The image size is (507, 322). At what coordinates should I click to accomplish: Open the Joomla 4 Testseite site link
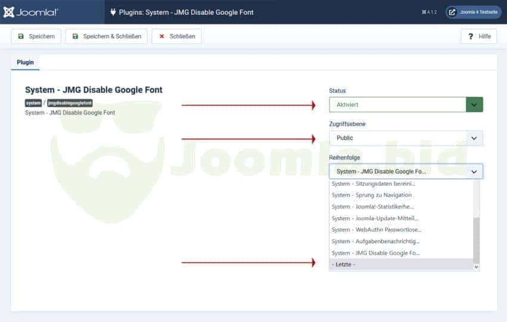(x=474, y=13)
